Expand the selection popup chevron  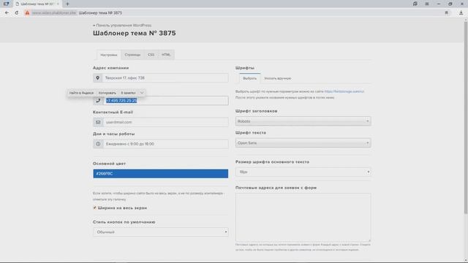click(142, 93)
